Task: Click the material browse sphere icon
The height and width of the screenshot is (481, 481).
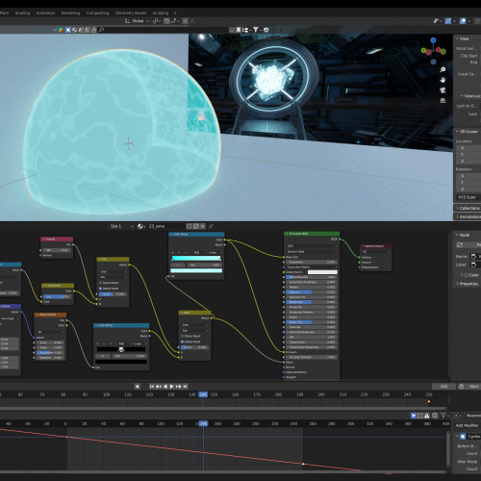Action: [141, 226]
